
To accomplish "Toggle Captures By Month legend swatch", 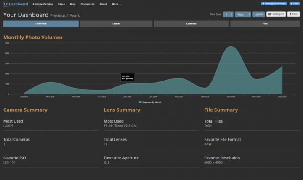I will [x=140, y=102].
